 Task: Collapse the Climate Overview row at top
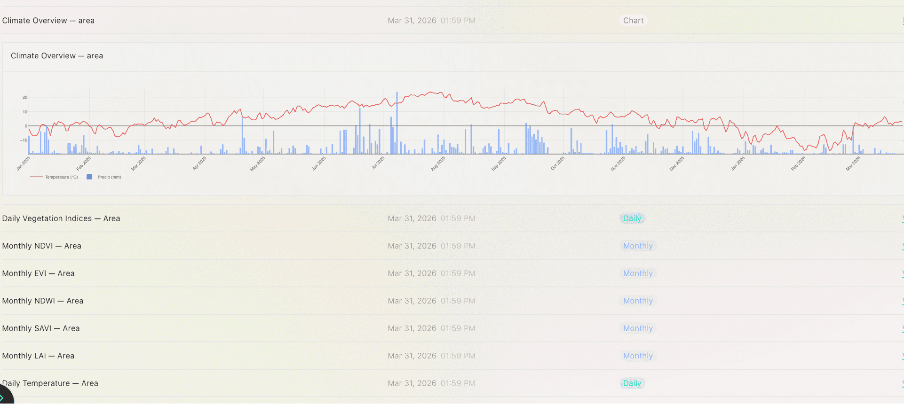pos(902,21)
